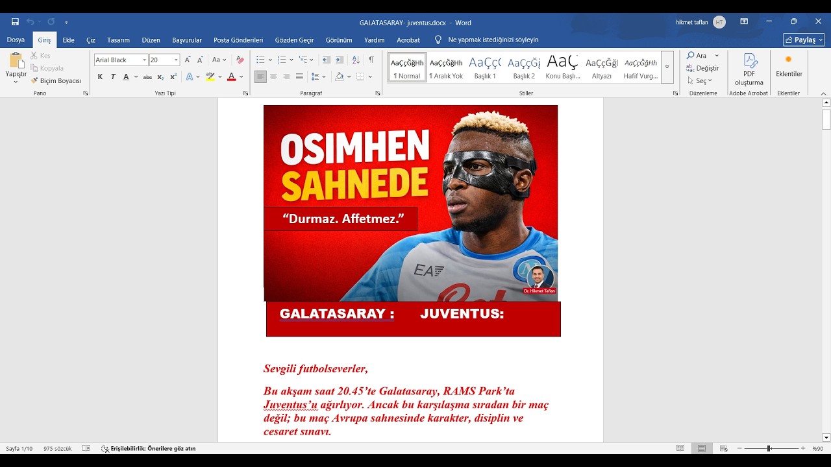Open the Başvurular tab
This screenshot has height=467, width=831.
tap(187, 40)
